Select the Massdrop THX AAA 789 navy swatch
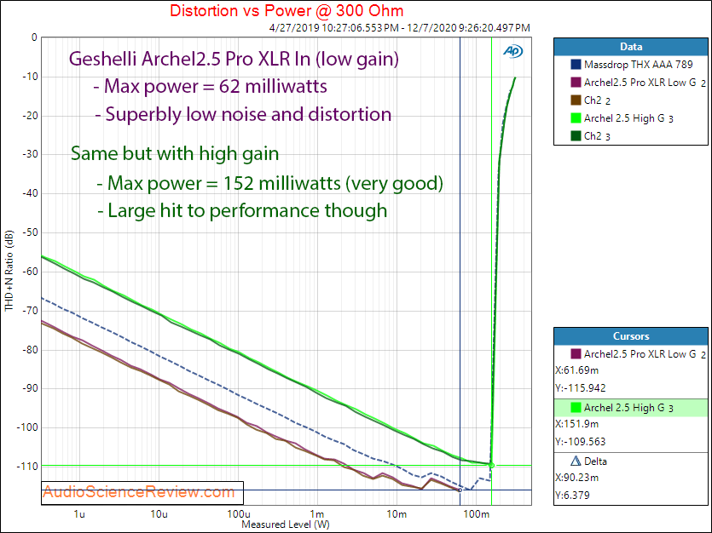 (x=576, y=65)
